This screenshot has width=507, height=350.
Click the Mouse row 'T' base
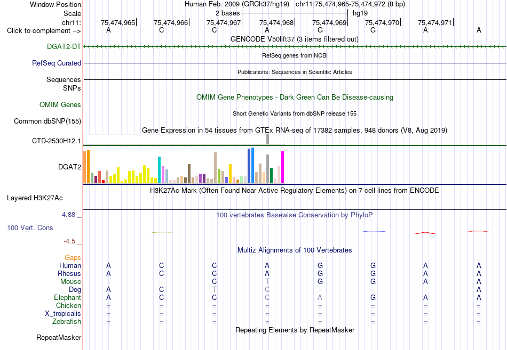(267, 282)
